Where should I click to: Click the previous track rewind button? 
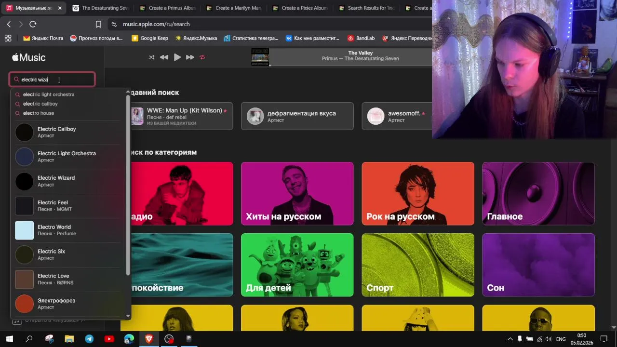pos(164,57)
